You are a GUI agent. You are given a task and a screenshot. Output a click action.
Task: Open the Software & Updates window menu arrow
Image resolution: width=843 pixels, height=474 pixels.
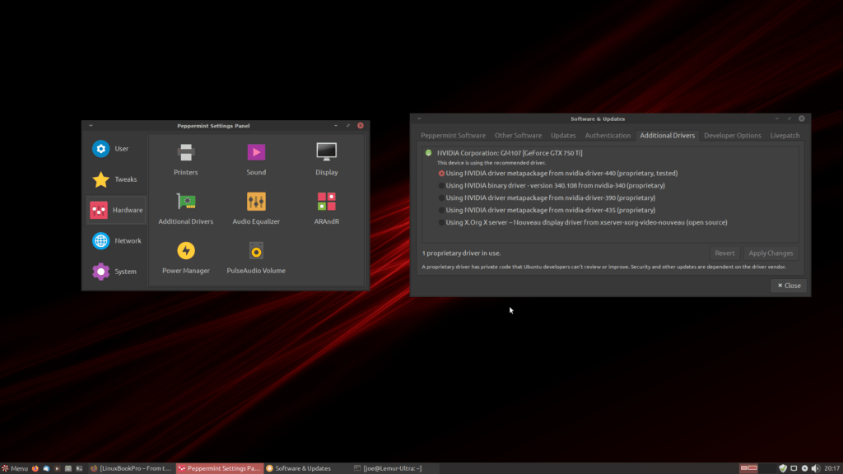pyautogui.click(x=419, y=118)
